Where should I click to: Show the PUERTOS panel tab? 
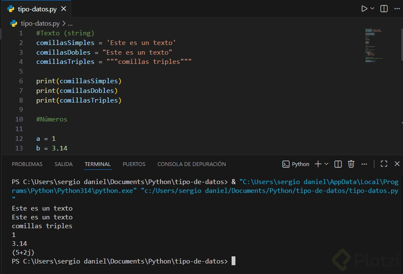(134, 164)
